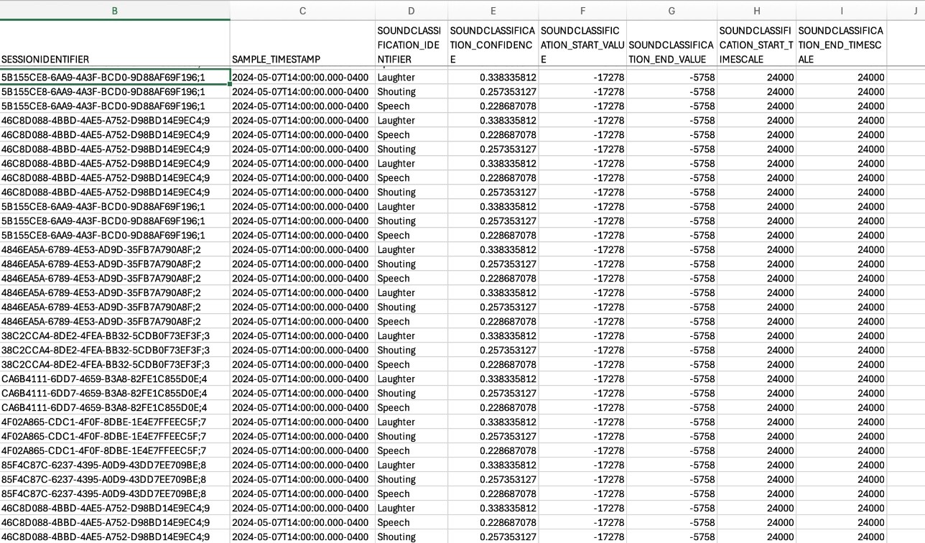The height and width of the screenshot is (543, 925).
Task: Select confidence 0.228687078 in CA6B4111 Speech row
Action: click(x=493, y=407)
